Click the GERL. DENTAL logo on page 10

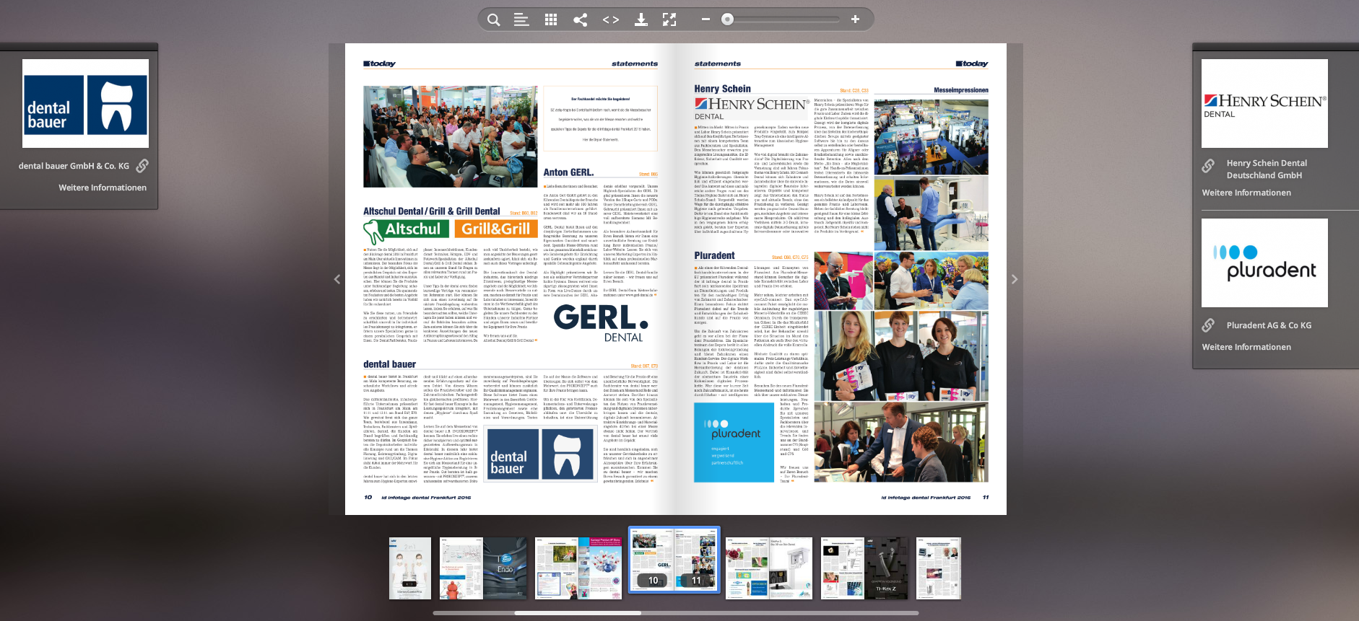coord(601,322)
